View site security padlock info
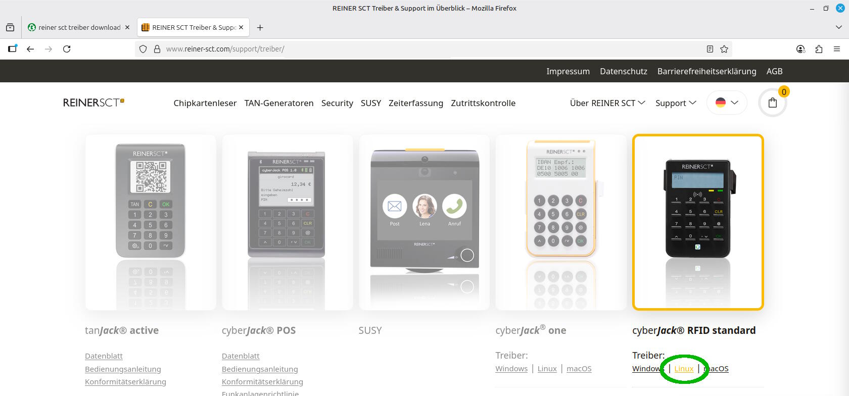This screenshot has height=396, width=849. [x=157, y=49]
